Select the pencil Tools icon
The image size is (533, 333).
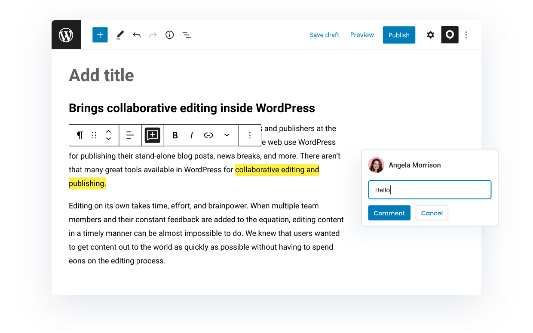point(120,35)
